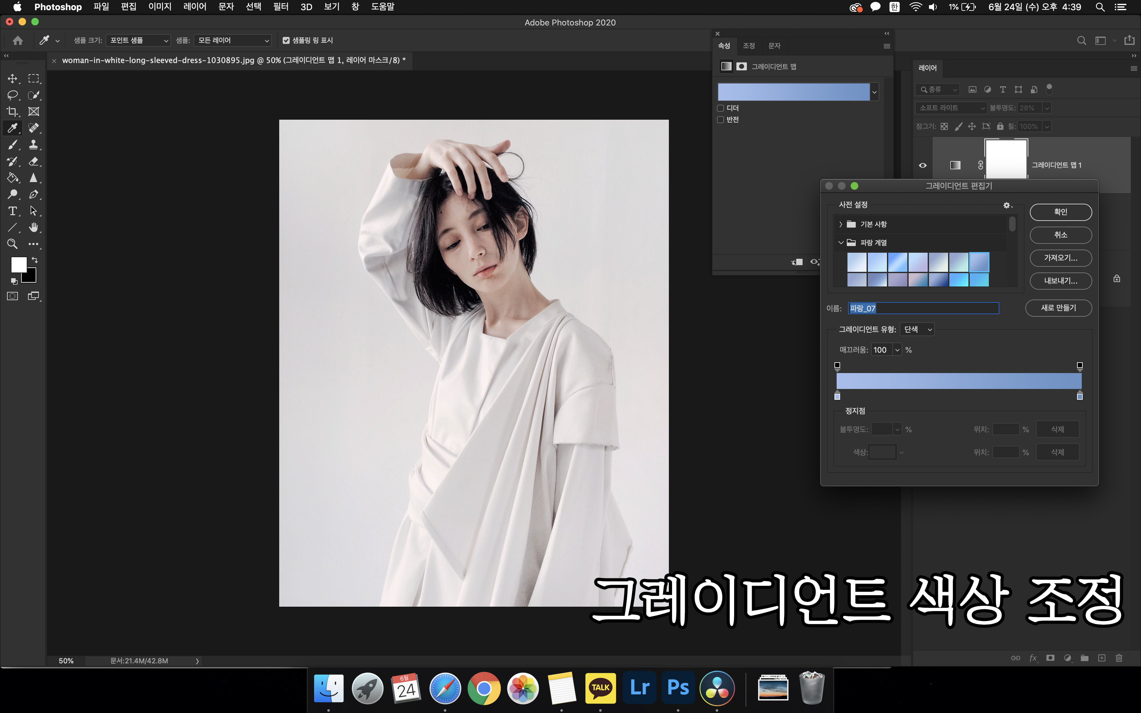Select the Brush tool
The width and height of the screenshot is (1141, 713).
click(x=12, y=145)
